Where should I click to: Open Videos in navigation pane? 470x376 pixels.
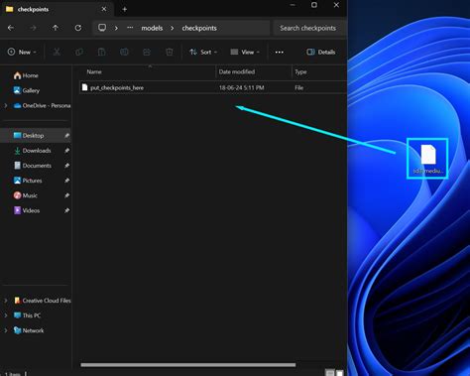pos(27,210)
